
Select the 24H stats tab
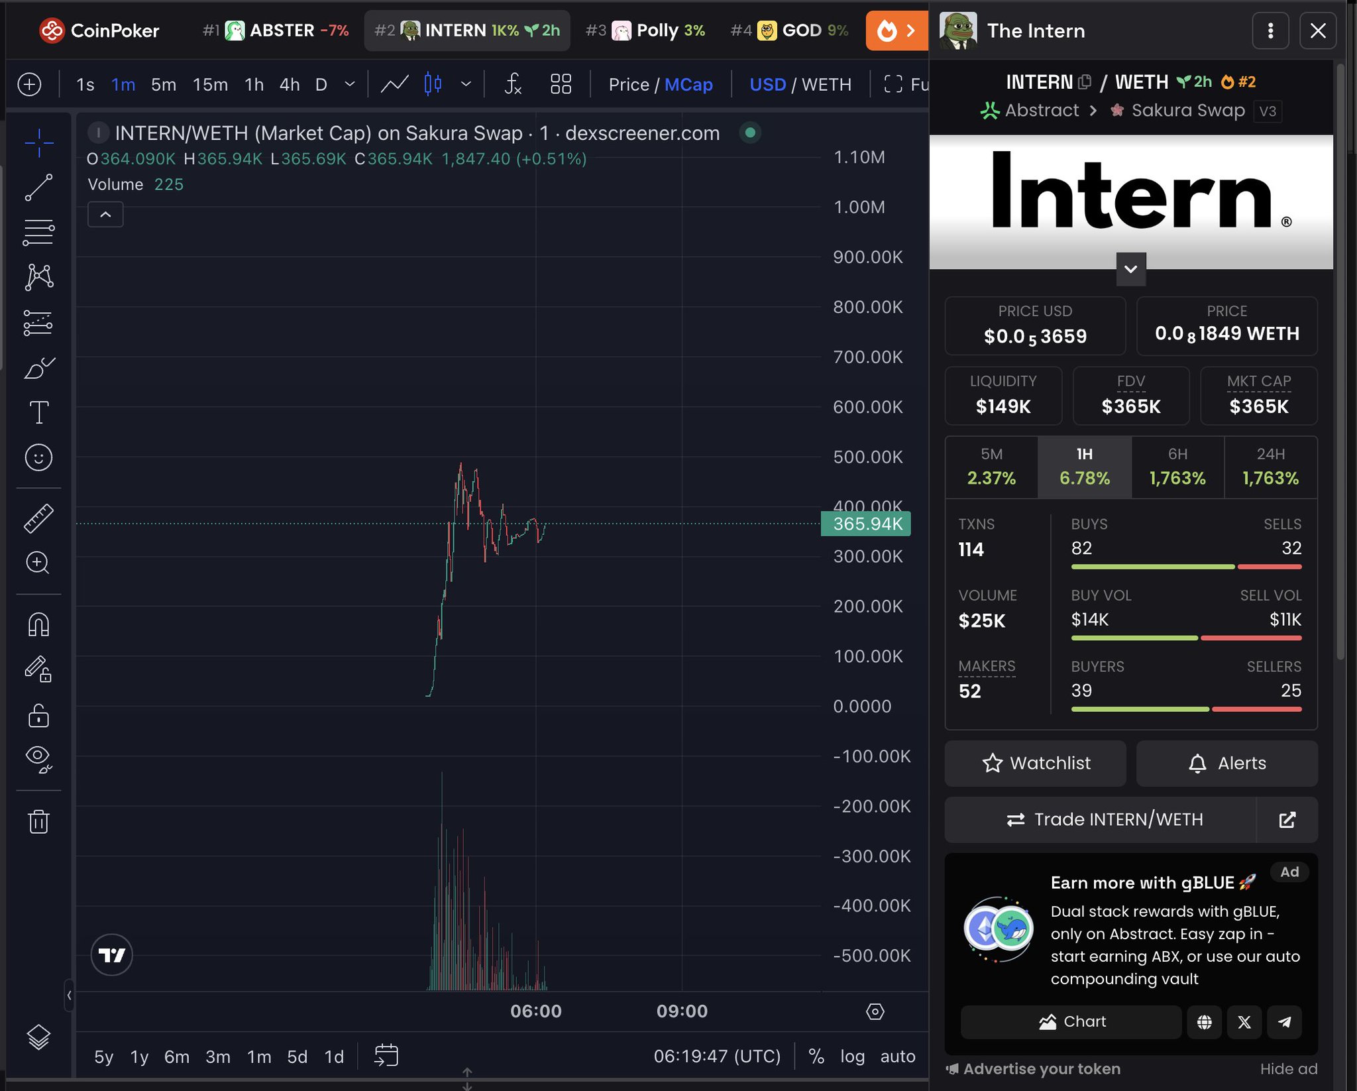click(1270, 467)
